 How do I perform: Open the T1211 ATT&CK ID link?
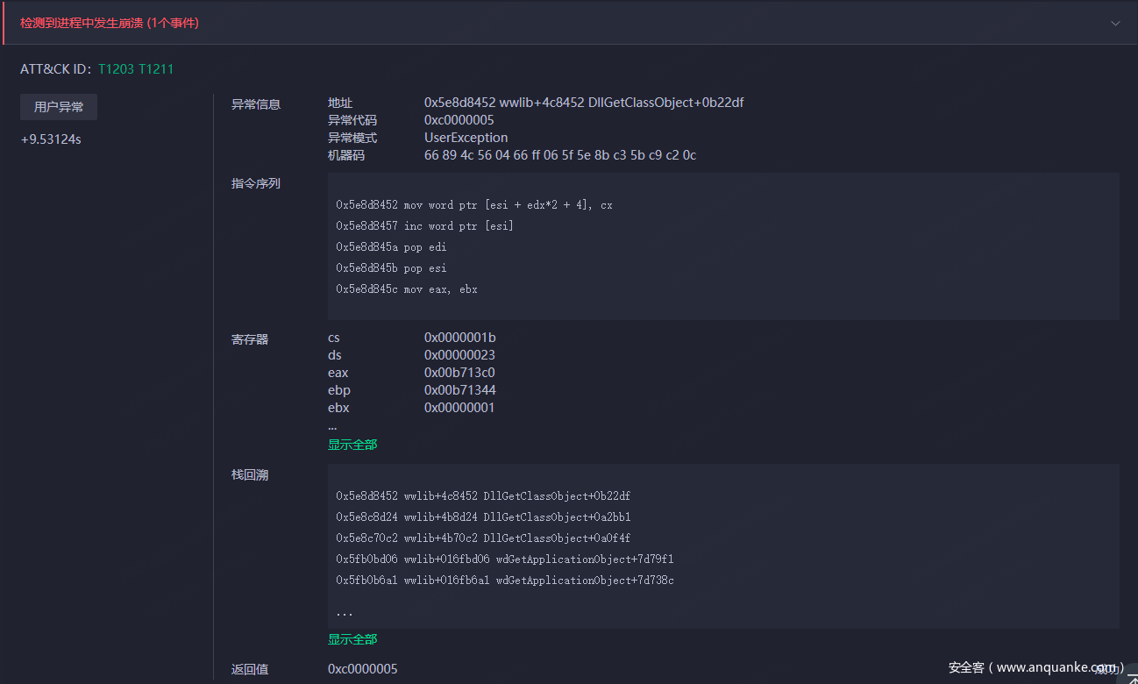coord(155,68)
